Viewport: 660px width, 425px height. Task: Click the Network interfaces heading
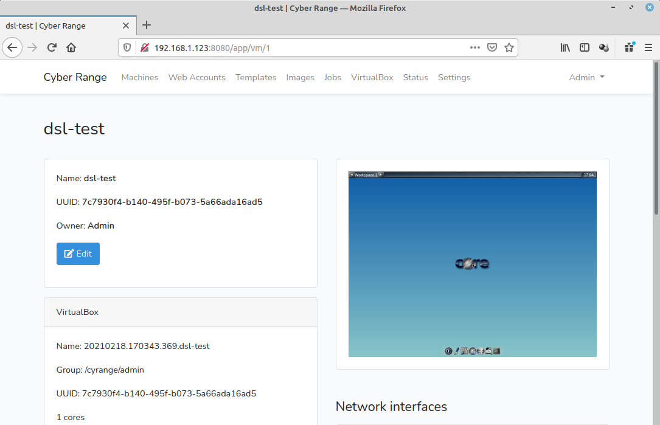tap(392, 407)
